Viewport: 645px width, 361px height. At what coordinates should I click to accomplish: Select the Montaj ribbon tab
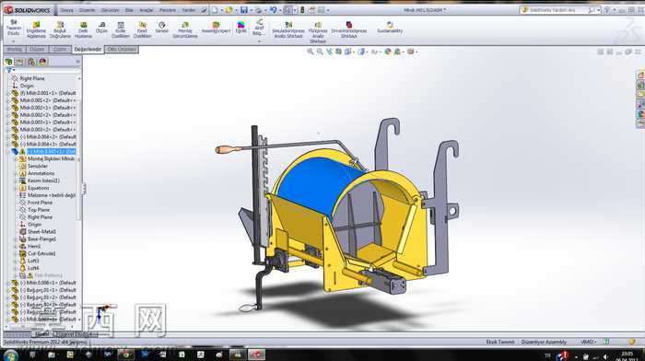pos(15,50)
